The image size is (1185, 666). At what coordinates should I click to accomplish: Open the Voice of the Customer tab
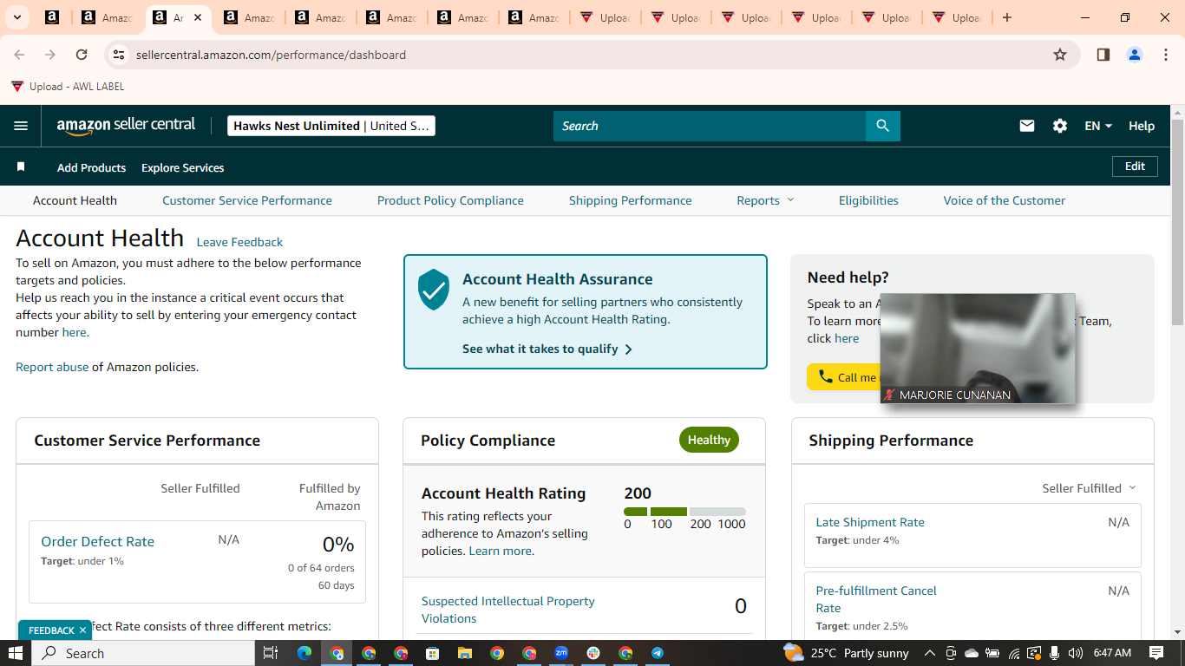pos(1005,200)
